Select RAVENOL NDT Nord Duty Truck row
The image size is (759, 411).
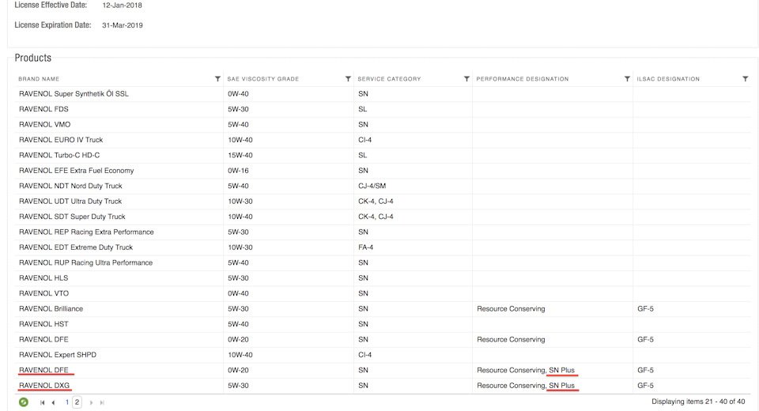(383, 186)
